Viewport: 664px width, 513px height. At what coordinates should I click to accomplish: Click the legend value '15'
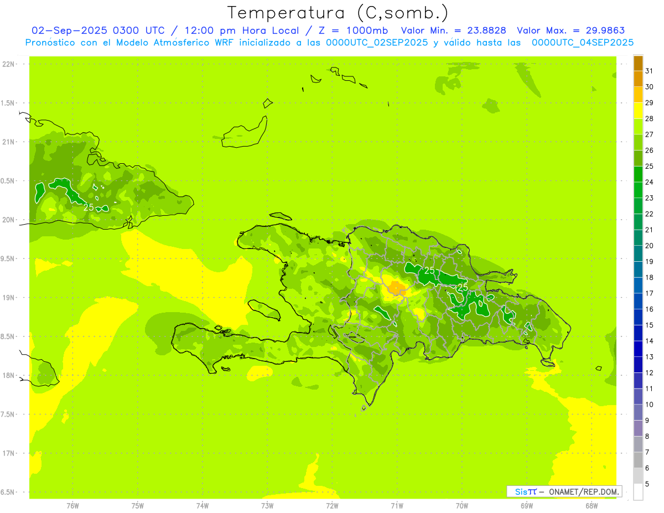tap(650, 325)
